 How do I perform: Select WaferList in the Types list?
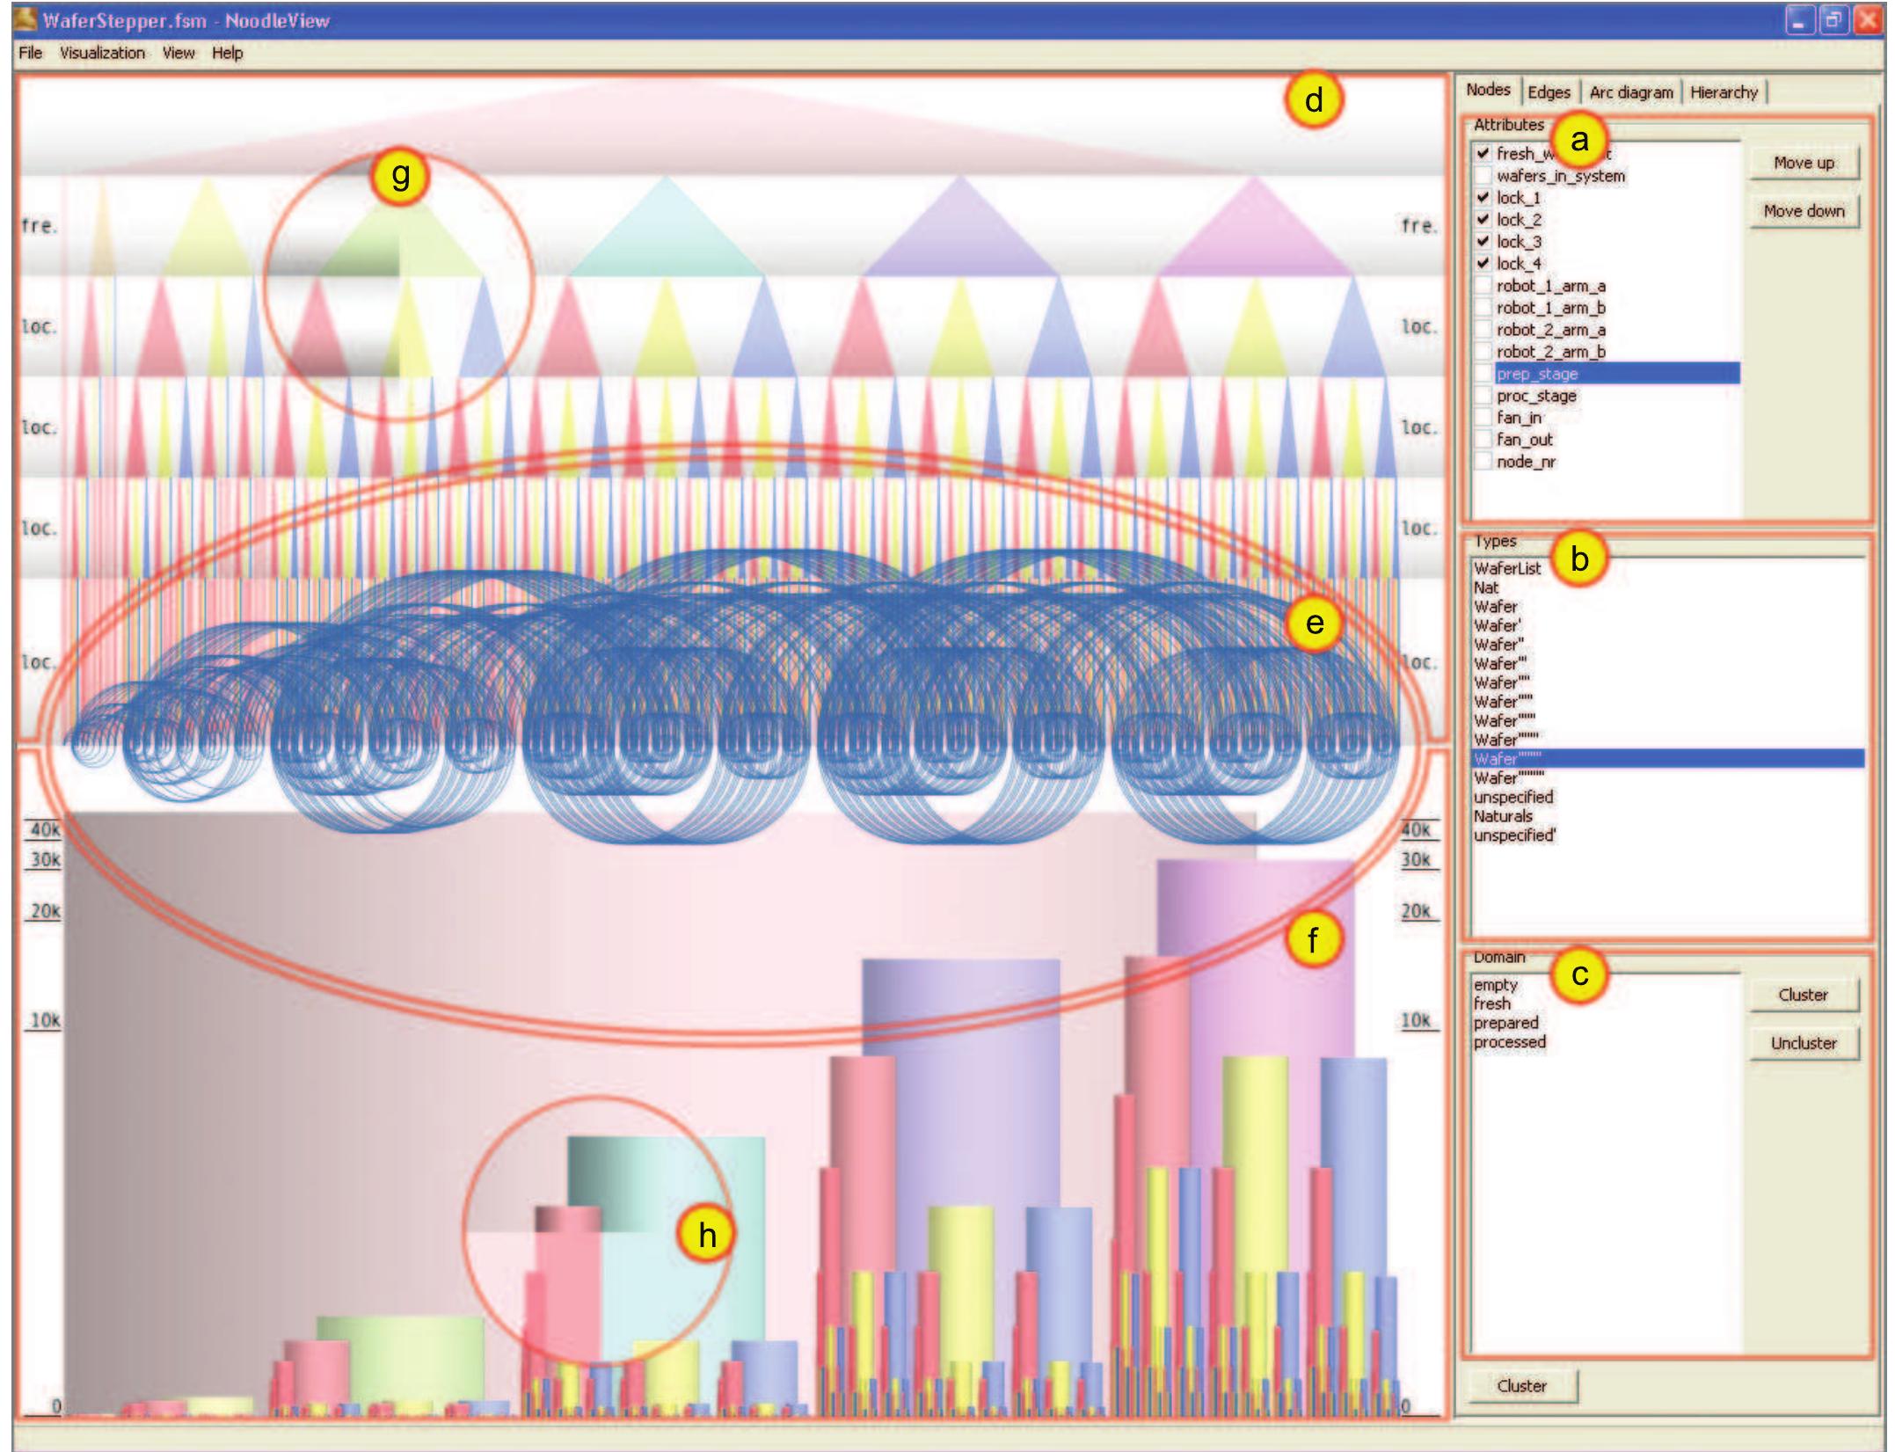pyautogui.click(x=1507, y=569)
